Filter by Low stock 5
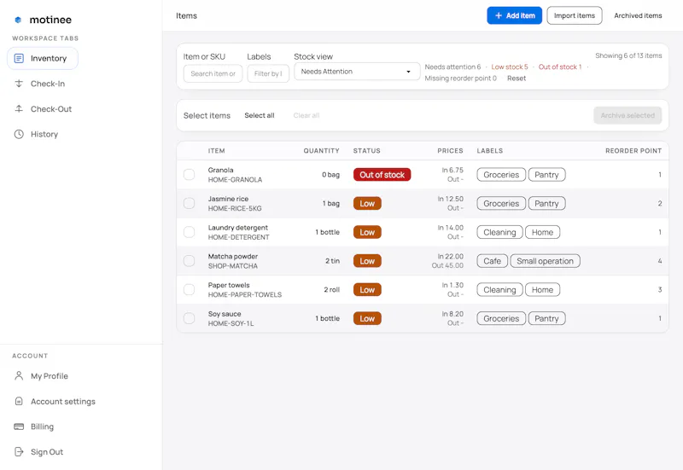 point(510,67)
